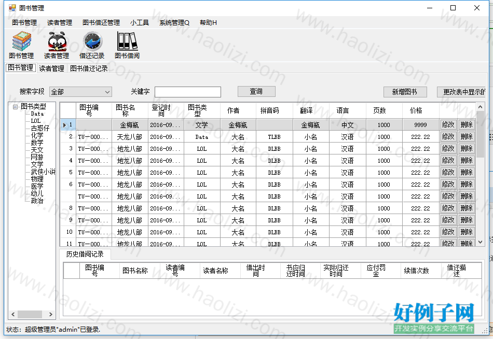Screen dimensions: 493x339
Task: Select LOL in book type tree
Action: click(x=36, y=121)
